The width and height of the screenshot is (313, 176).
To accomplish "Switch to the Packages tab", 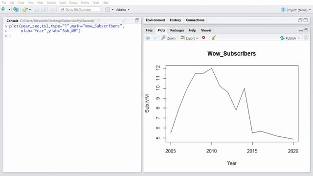I will pos(177,30).
